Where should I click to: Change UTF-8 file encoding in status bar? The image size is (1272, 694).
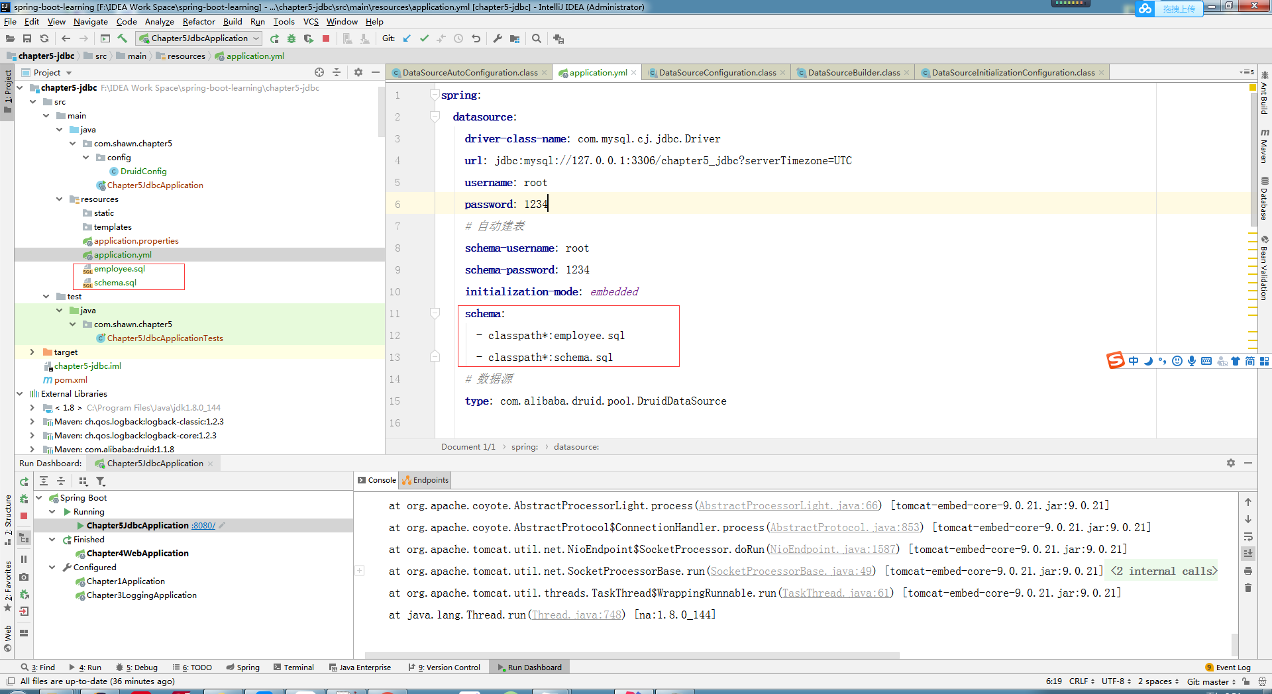click(1116, 681)
